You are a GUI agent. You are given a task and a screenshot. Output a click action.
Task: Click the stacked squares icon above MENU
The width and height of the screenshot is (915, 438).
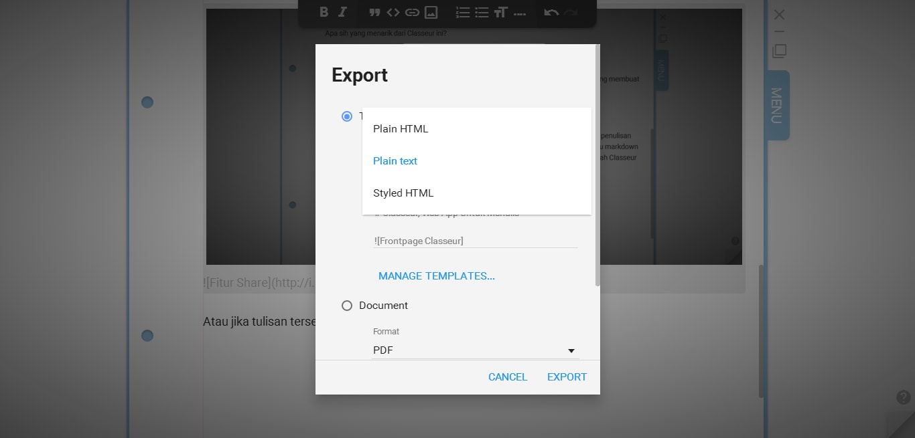(x=779, y=51)
